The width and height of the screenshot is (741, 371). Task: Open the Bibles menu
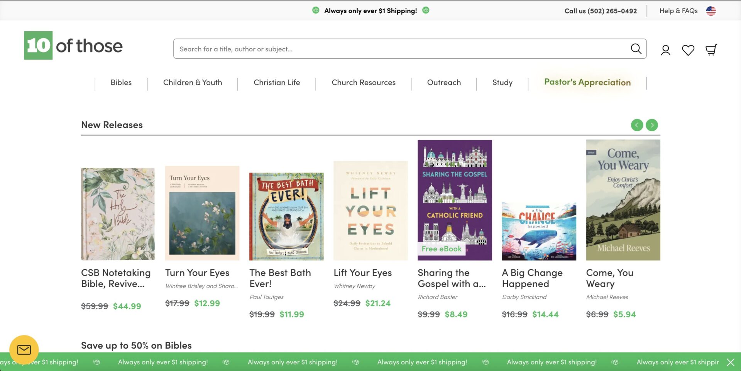tap(121, 83)
